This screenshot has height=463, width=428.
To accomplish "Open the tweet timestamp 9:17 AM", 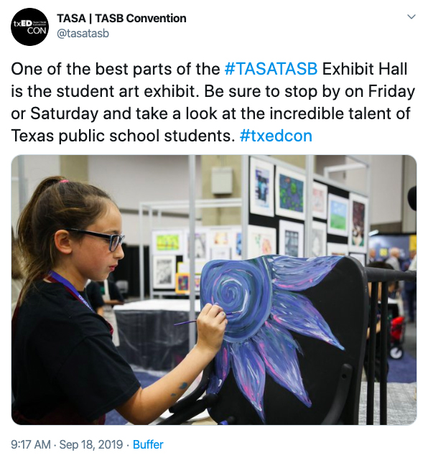I will [31, 444].
